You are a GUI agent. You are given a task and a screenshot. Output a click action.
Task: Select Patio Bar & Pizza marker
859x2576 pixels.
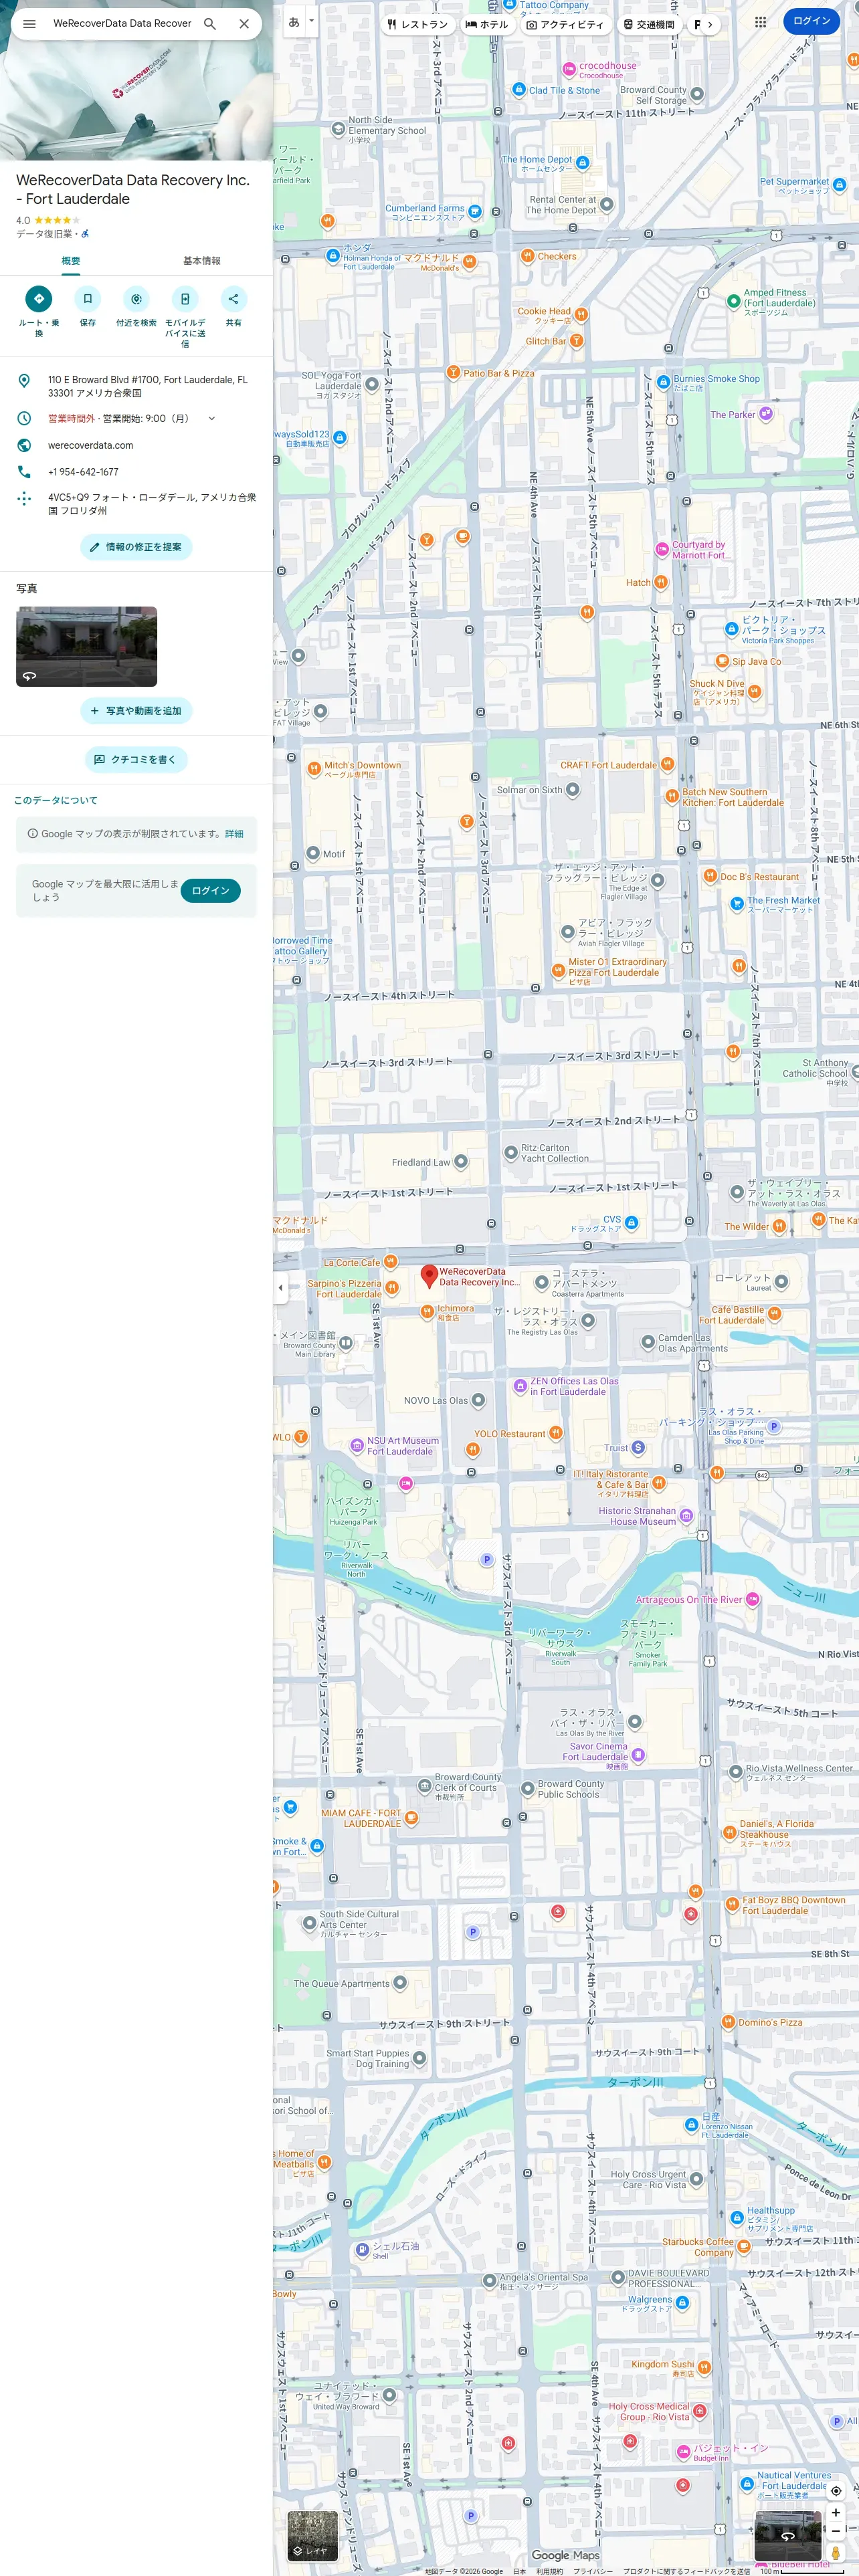click(x=453, y=372)
